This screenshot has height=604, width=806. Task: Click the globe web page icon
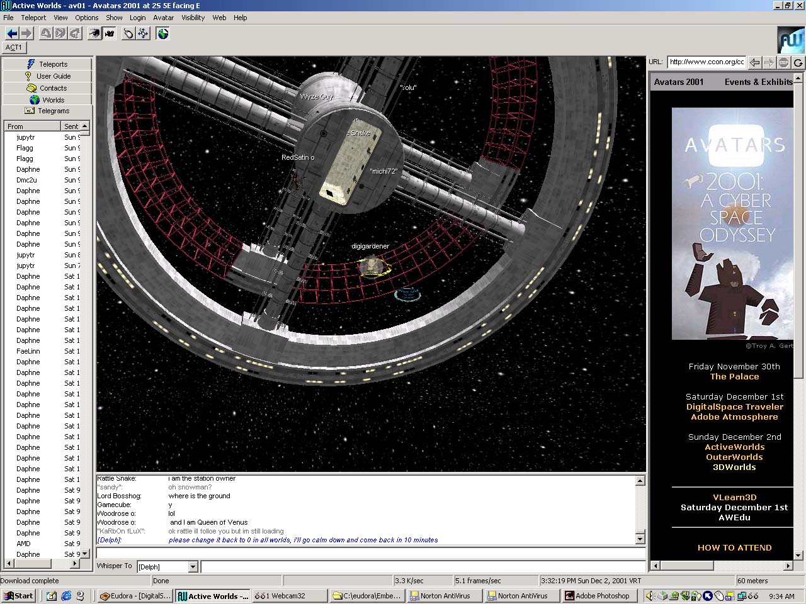[163, 33]
